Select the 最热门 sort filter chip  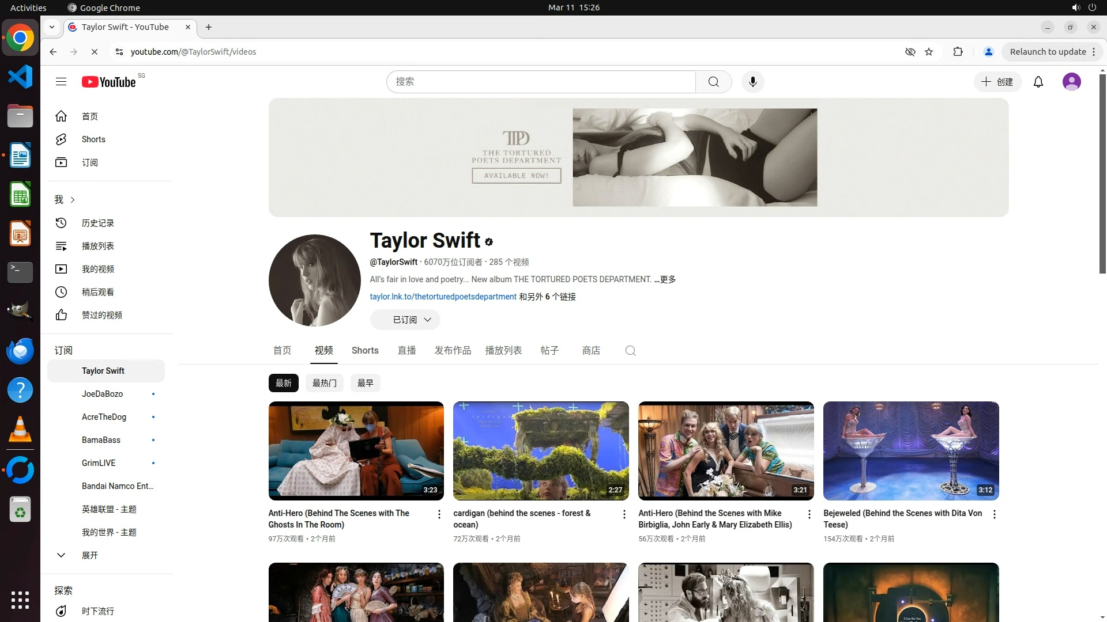324,383
